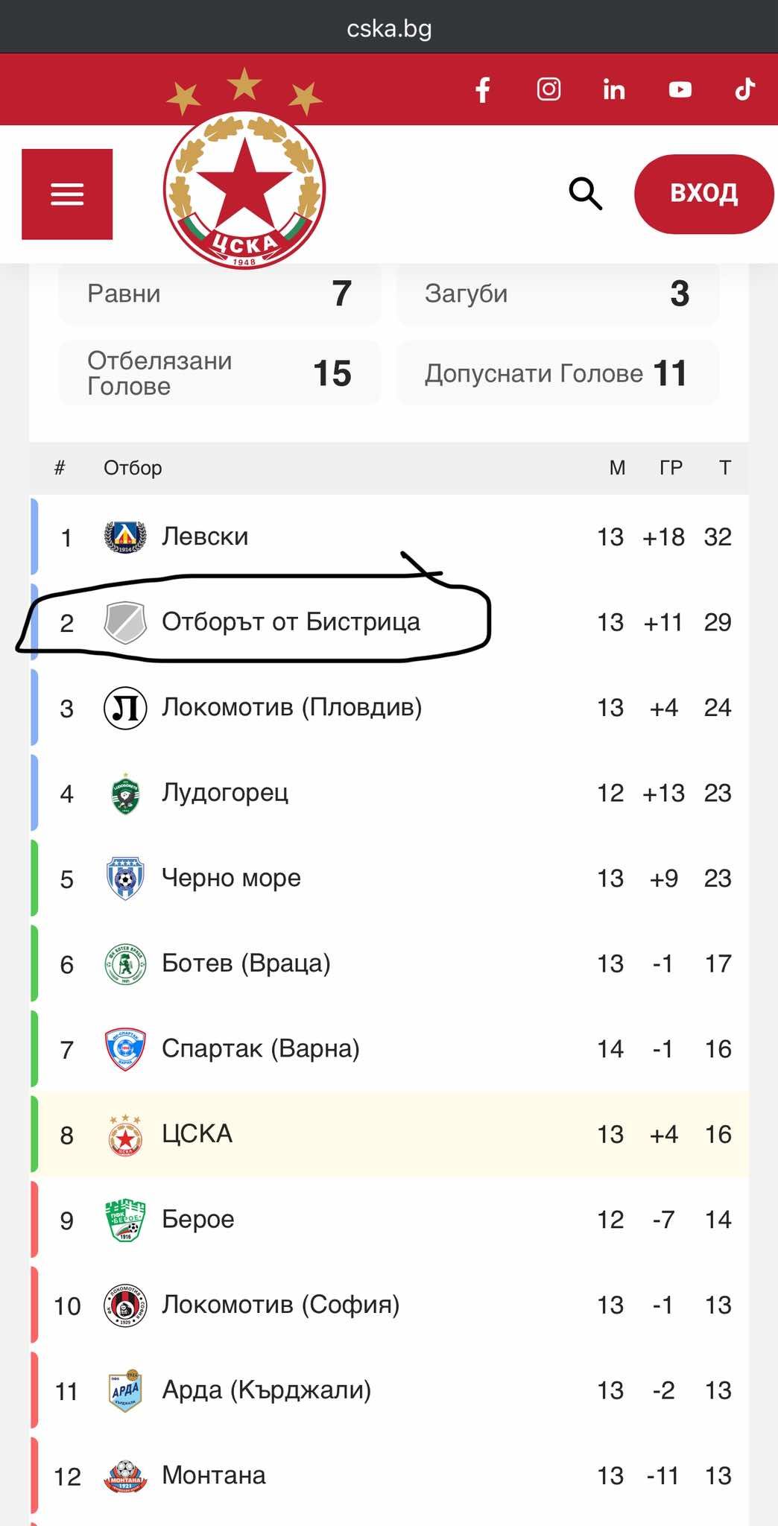
Task: Open the Локомотив (Пловдив) team entry
Action: point(291,707)
